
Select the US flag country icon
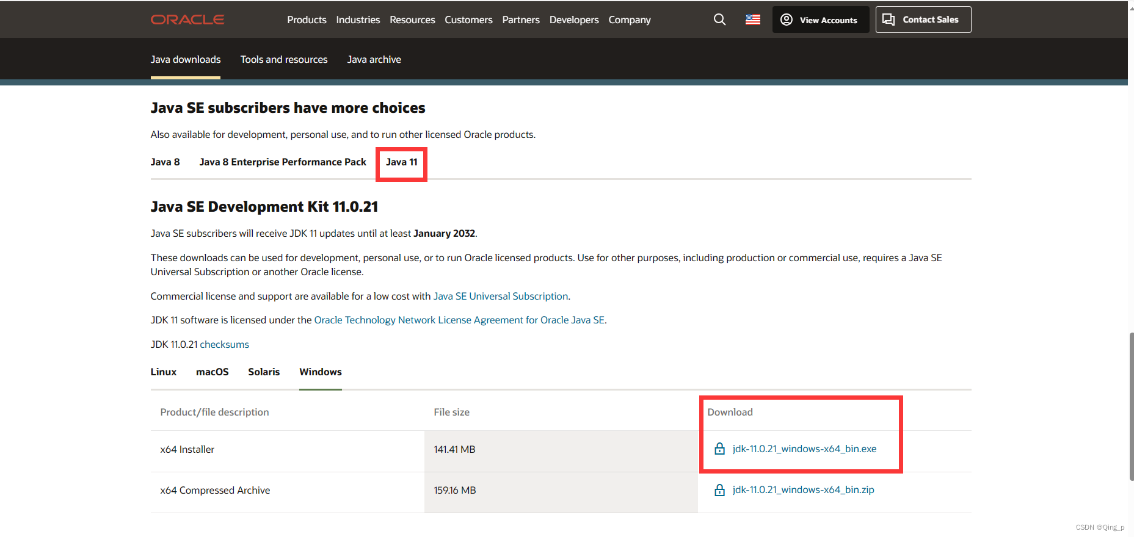point(753,20)
